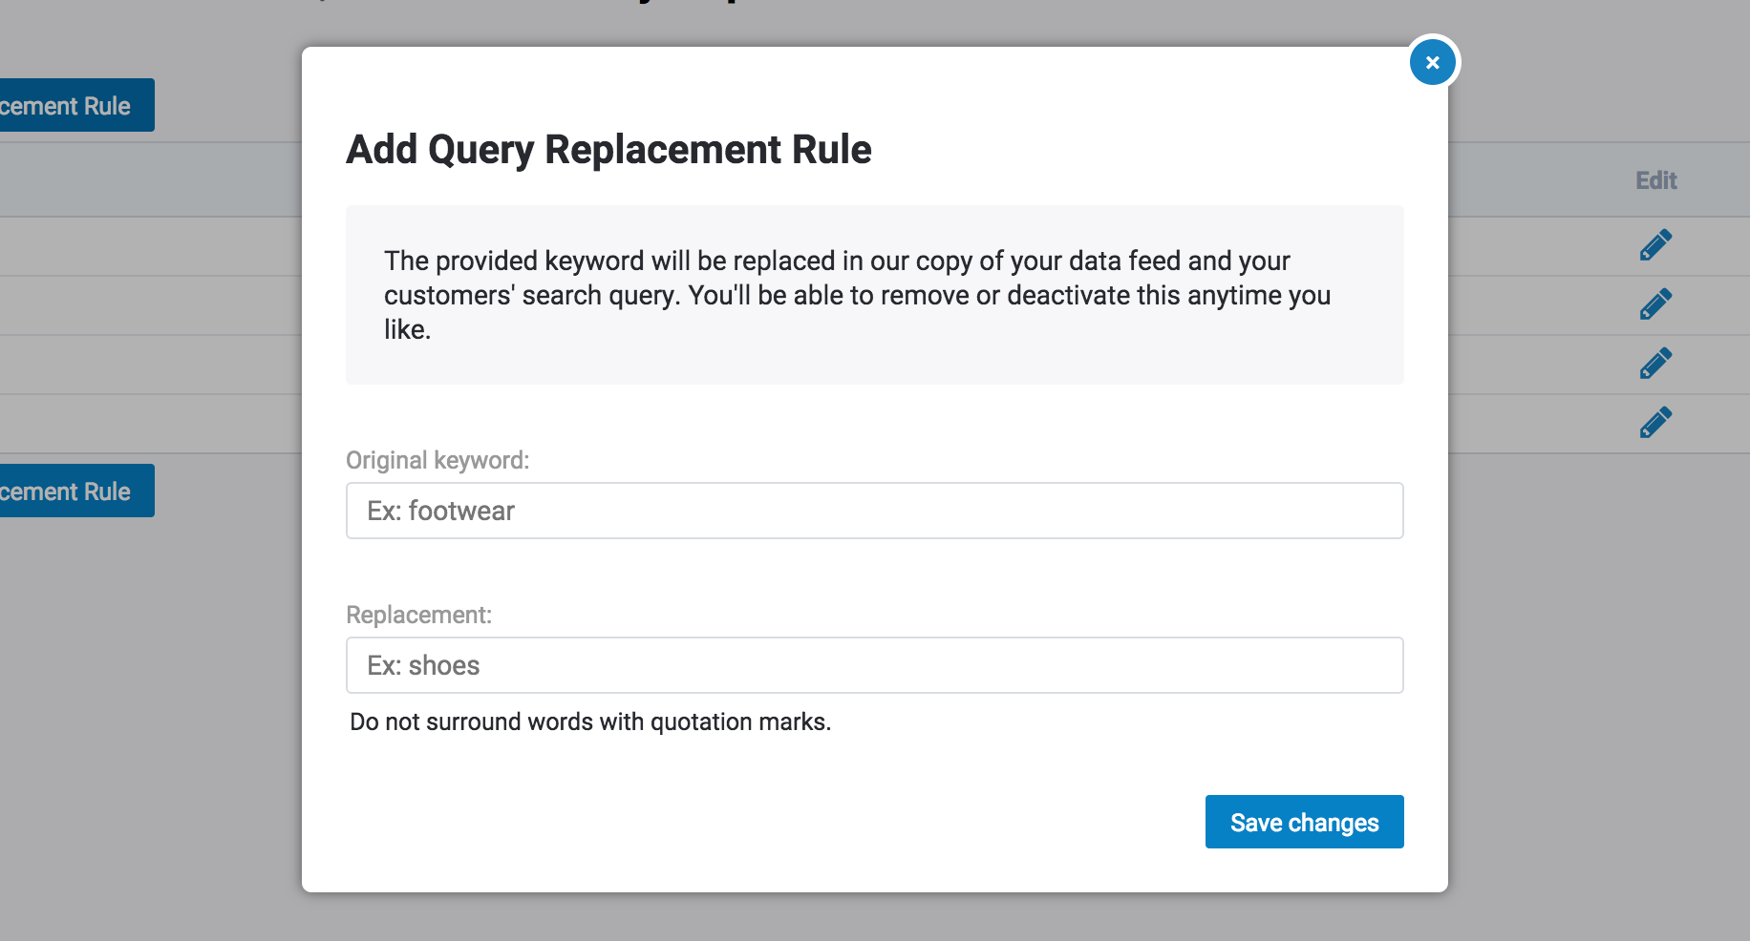Click the 'Add Query Replacement Rule' heading
This screenshot has width=1750, height=941.
(x=608, y=150)
